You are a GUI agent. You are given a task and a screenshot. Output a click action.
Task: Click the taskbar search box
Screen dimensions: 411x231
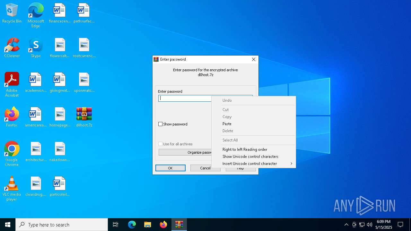coord(62,225)
